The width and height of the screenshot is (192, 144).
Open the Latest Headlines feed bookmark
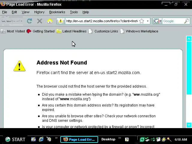[71, 31]
